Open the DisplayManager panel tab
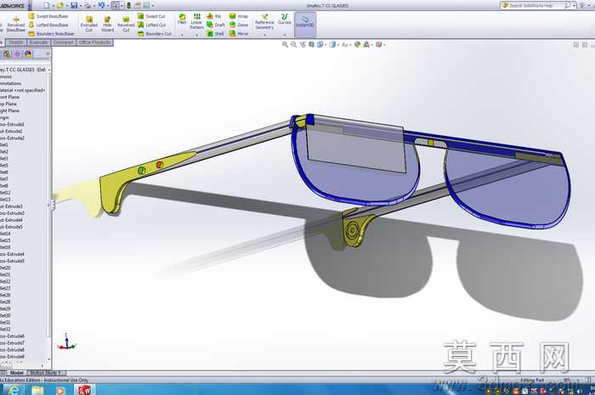This screenshot has height=395, width=595. 28,54
